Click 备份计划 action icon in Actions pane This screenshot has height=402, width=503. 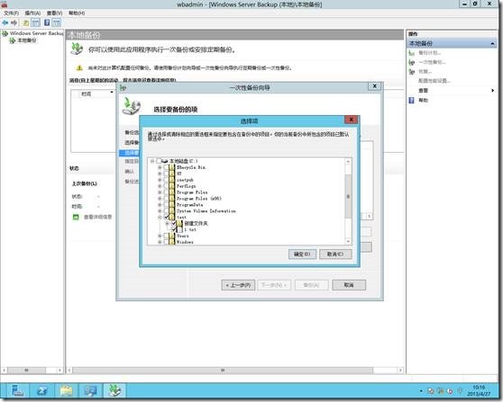412,53
